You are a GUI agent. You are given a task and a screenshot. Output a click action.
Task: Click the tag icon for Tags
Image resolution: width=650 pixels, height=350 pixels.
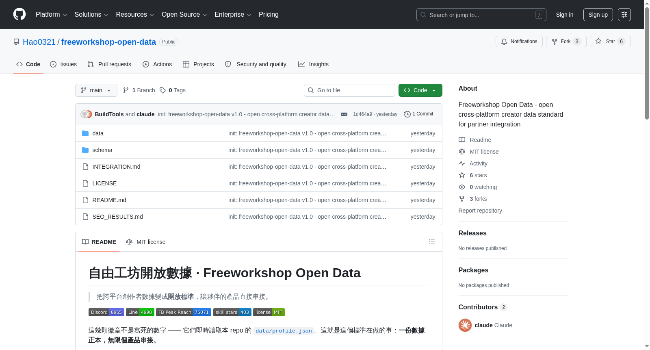[162, 90]
